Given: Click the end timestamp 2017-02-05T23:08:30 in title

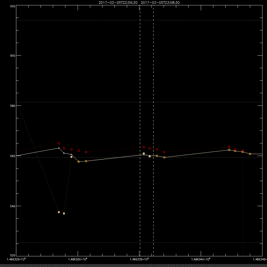Looking at the screenshot, I should (x=160, y=3).
